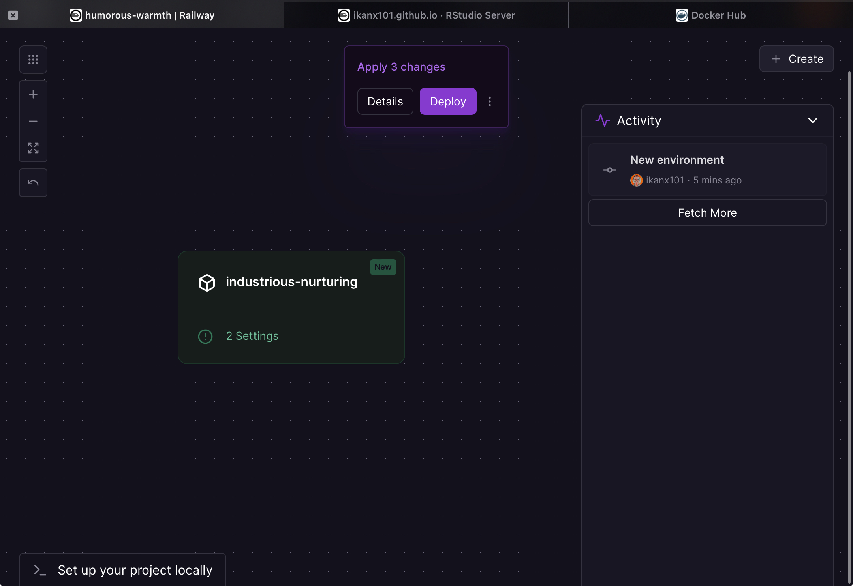The height and width of the screenshot is (586, 853).
Task: Open the 2 Settings link on service card
Action: coord(252,336)
